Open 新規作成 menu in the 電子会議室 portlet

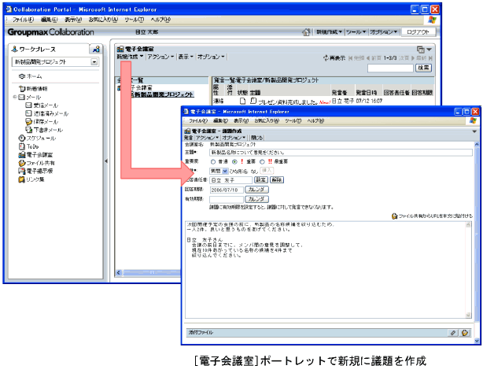(130, 57)
